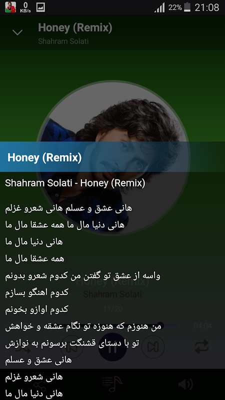Tap the battery icon in status bar
Image resolution: width=225 pixels, height=400 pixels.
187,7
